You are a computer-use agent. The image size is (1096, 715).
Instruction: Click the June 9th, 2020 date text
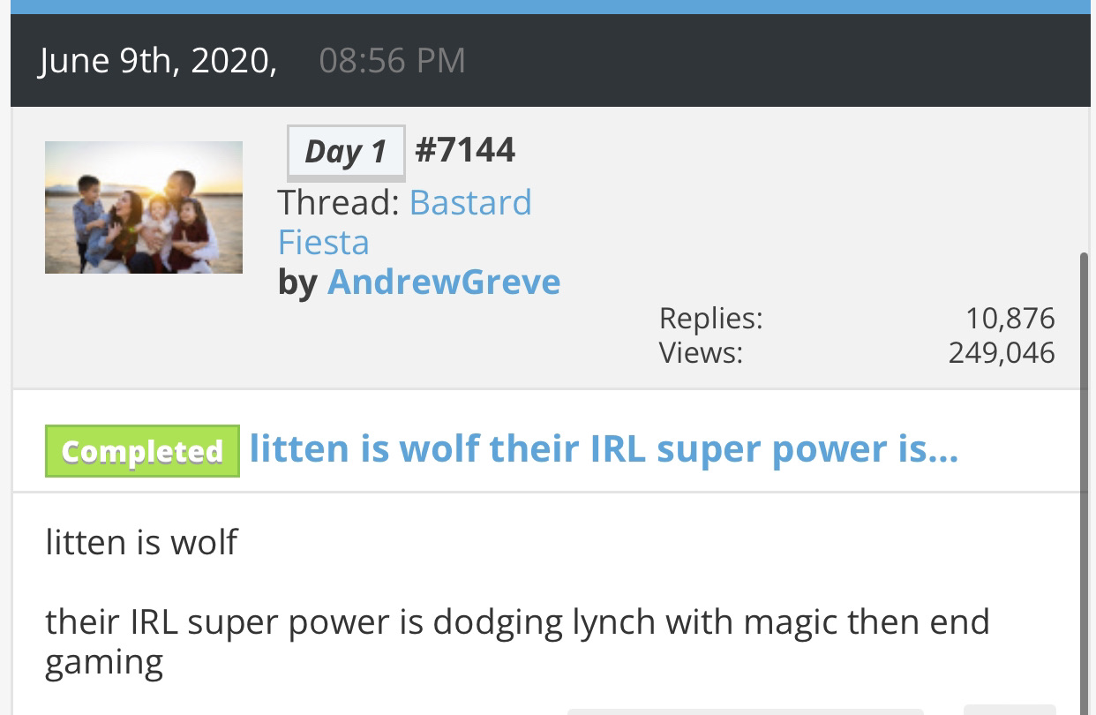158,61
